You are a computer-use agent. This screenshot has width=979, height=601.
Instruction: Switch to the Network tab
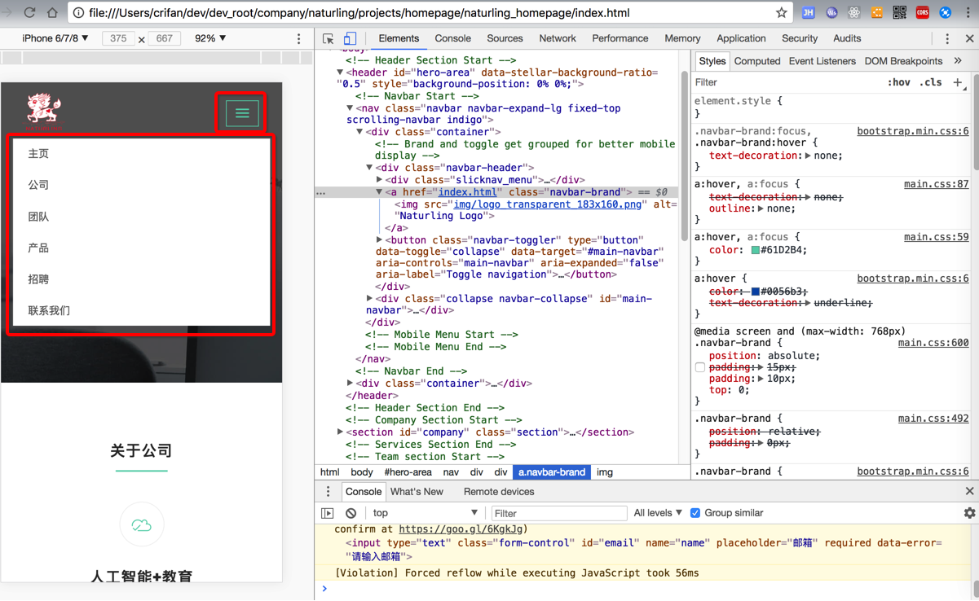557,38
